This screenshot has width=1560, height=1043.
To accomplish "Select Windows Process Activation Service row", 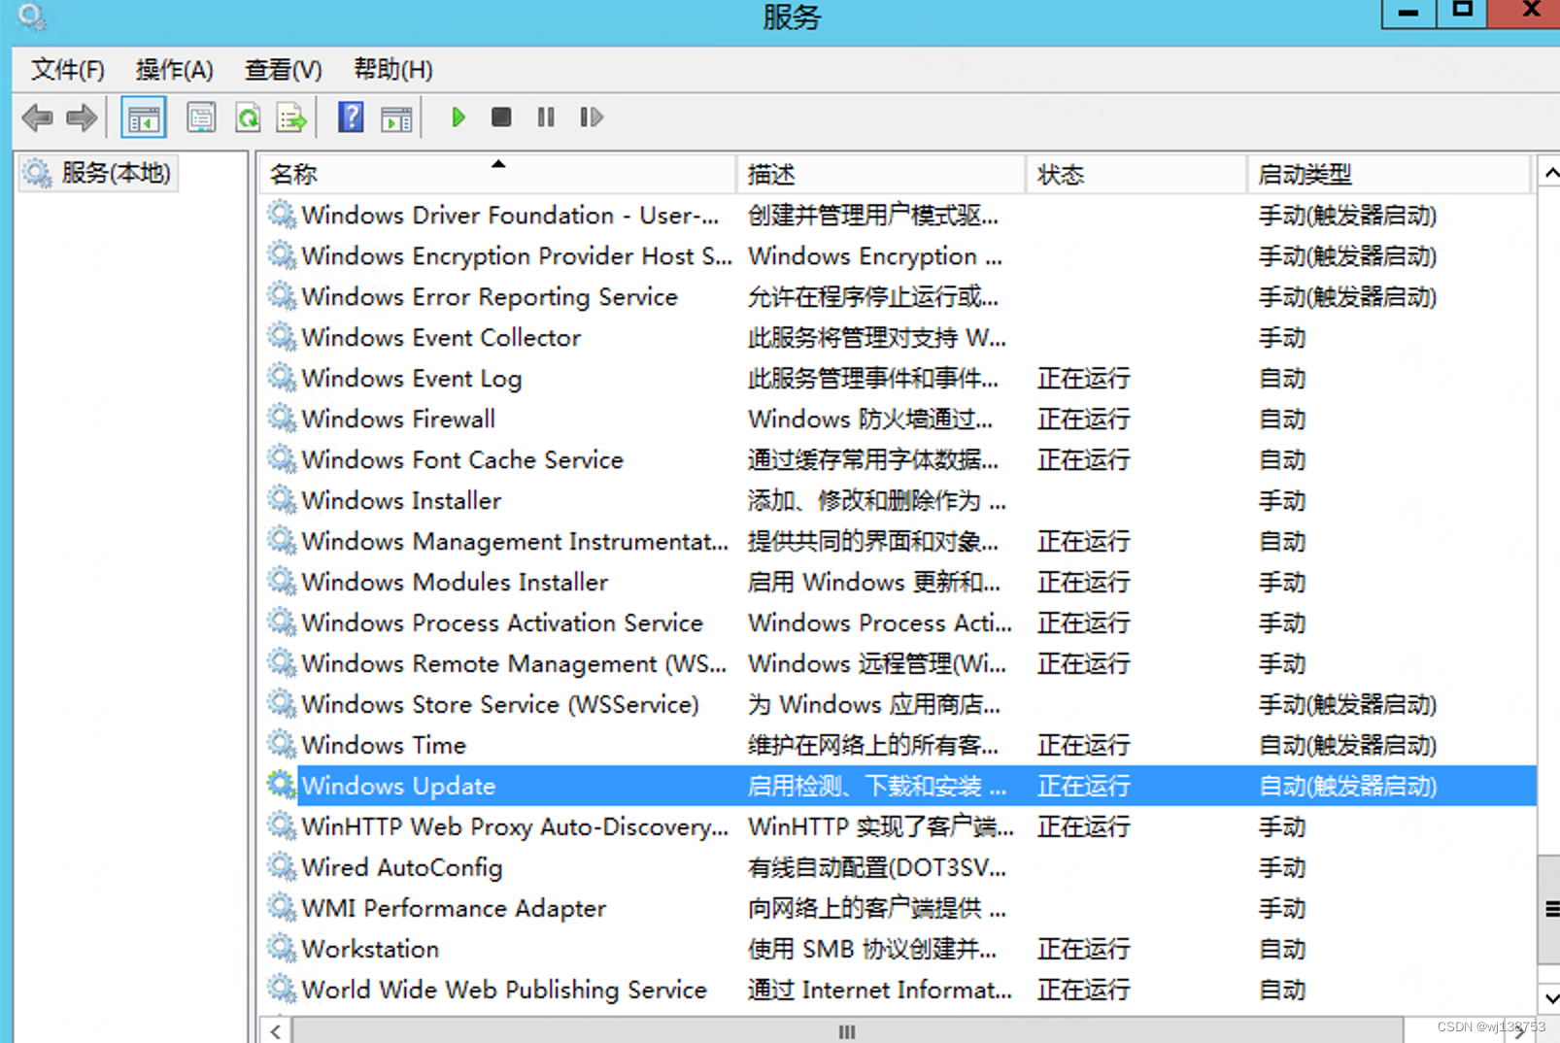I will (899, 623).
